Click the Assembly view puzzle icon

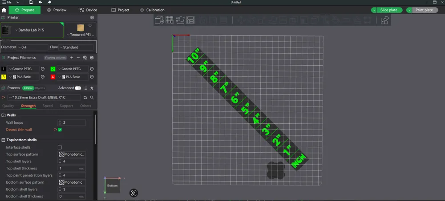pos(384,20)
